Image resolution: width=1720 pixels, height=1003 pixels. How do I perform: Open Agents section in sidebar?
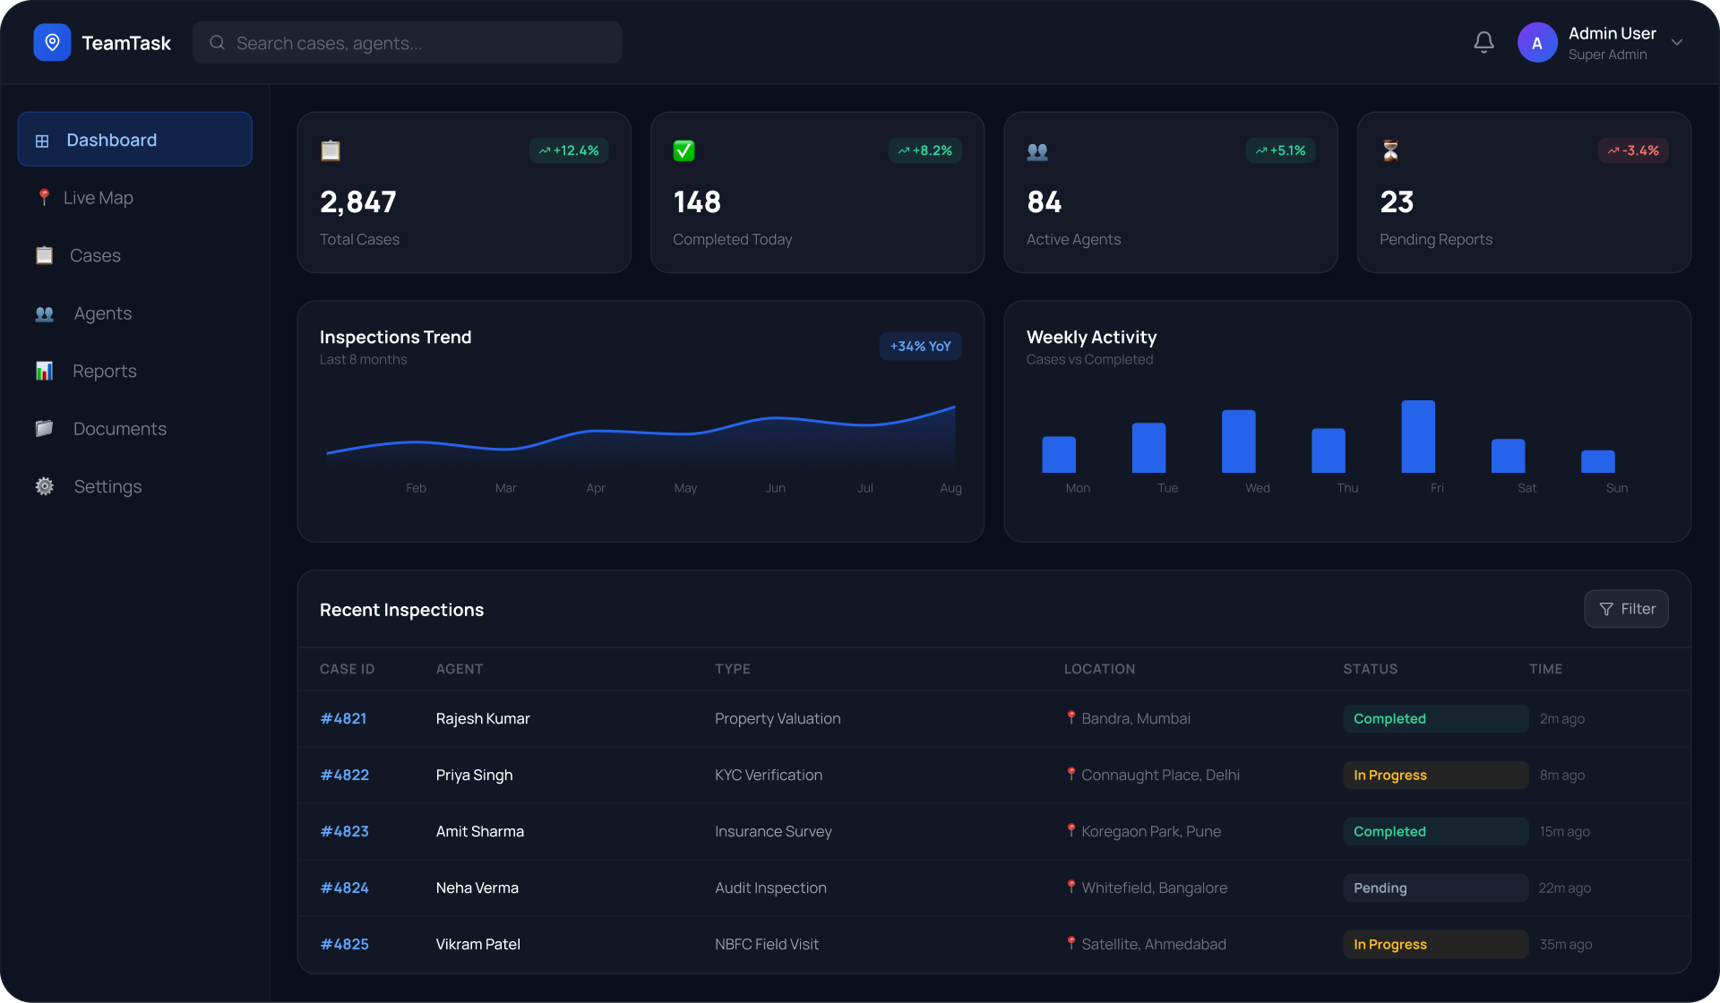pyautogui.click(x=135, y=313)
